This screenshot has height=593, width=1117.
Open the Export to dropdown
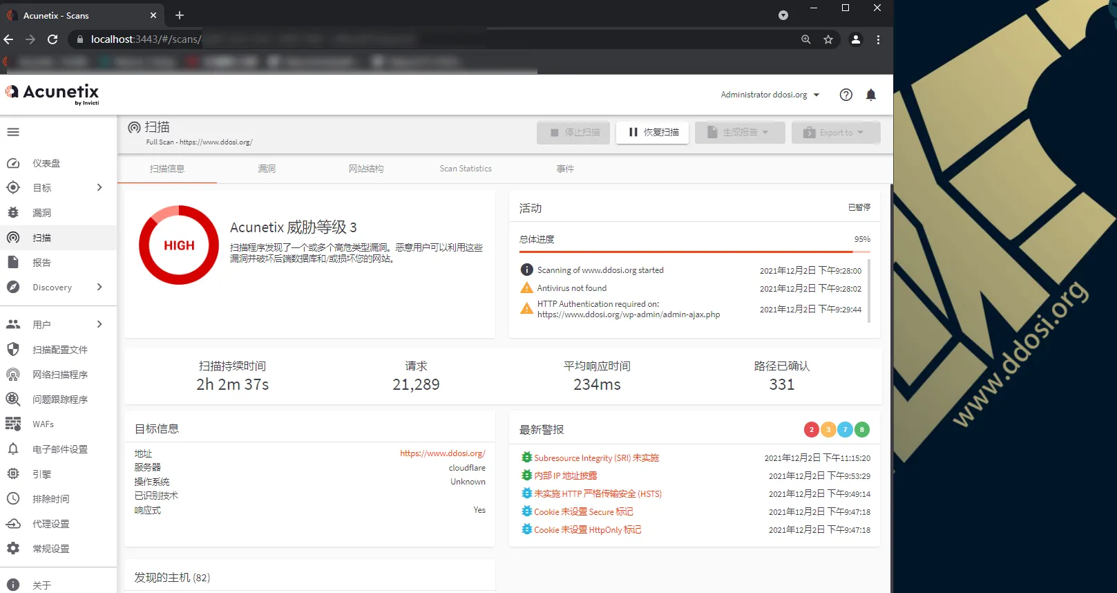click(x=836, y=132)
